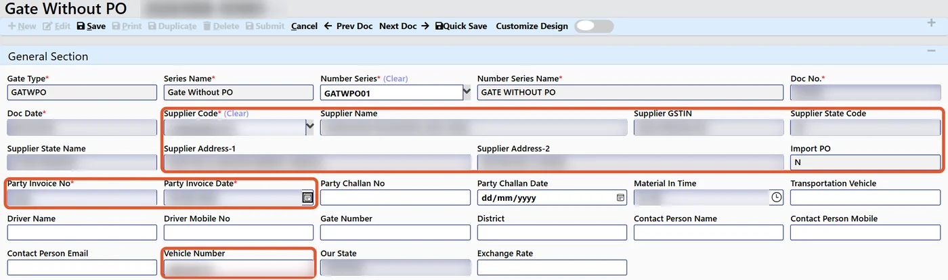948x280 pixels.
Task: Click the Exchange Rate field
Action: [552, 268]
